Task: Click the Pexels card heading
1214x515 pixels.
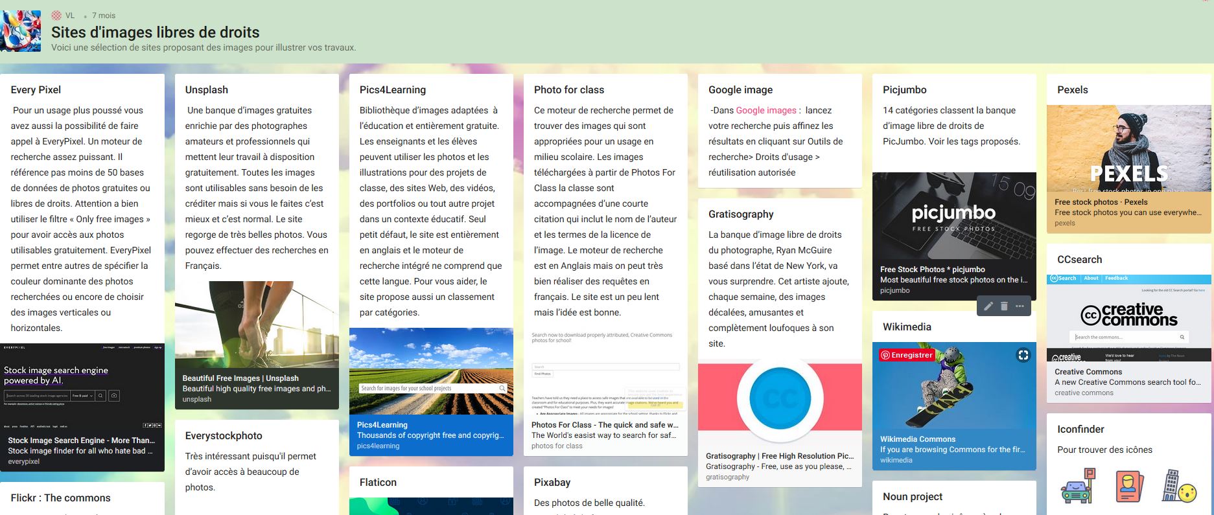Action: point(1073,90)
